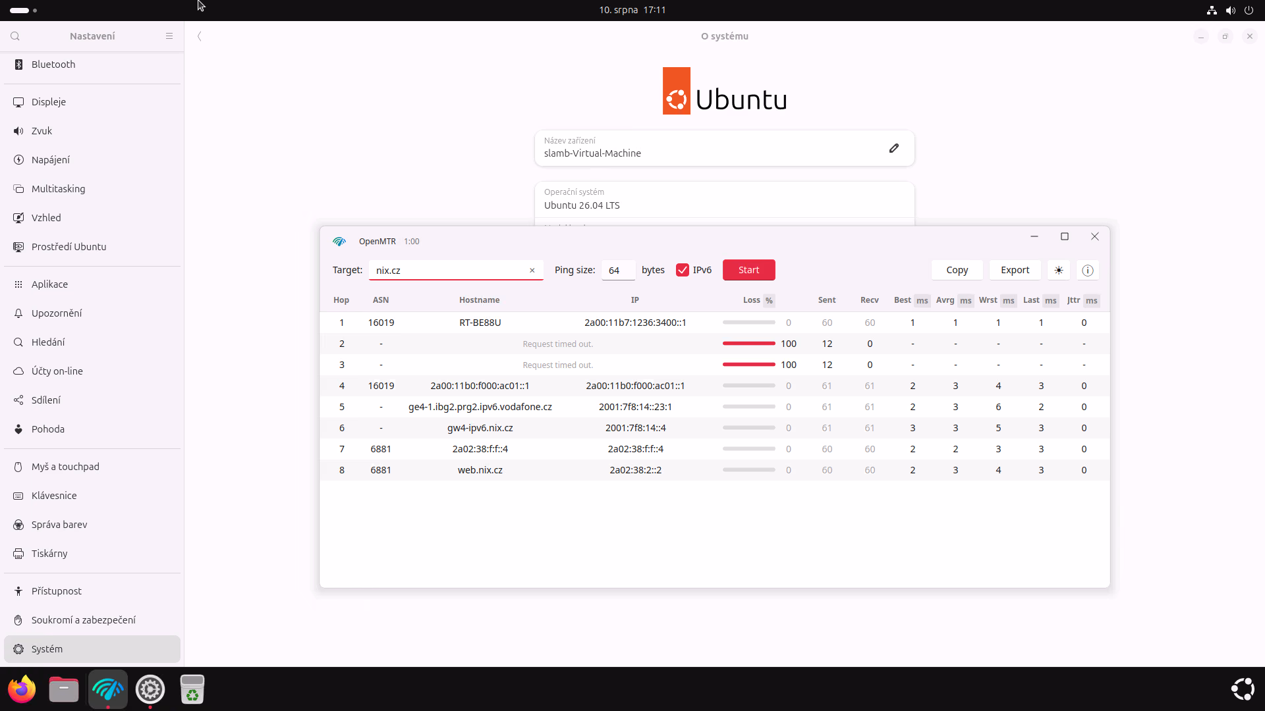Select Správa barev in the sidebar
1265x711 pixels.
click(92, 525)
